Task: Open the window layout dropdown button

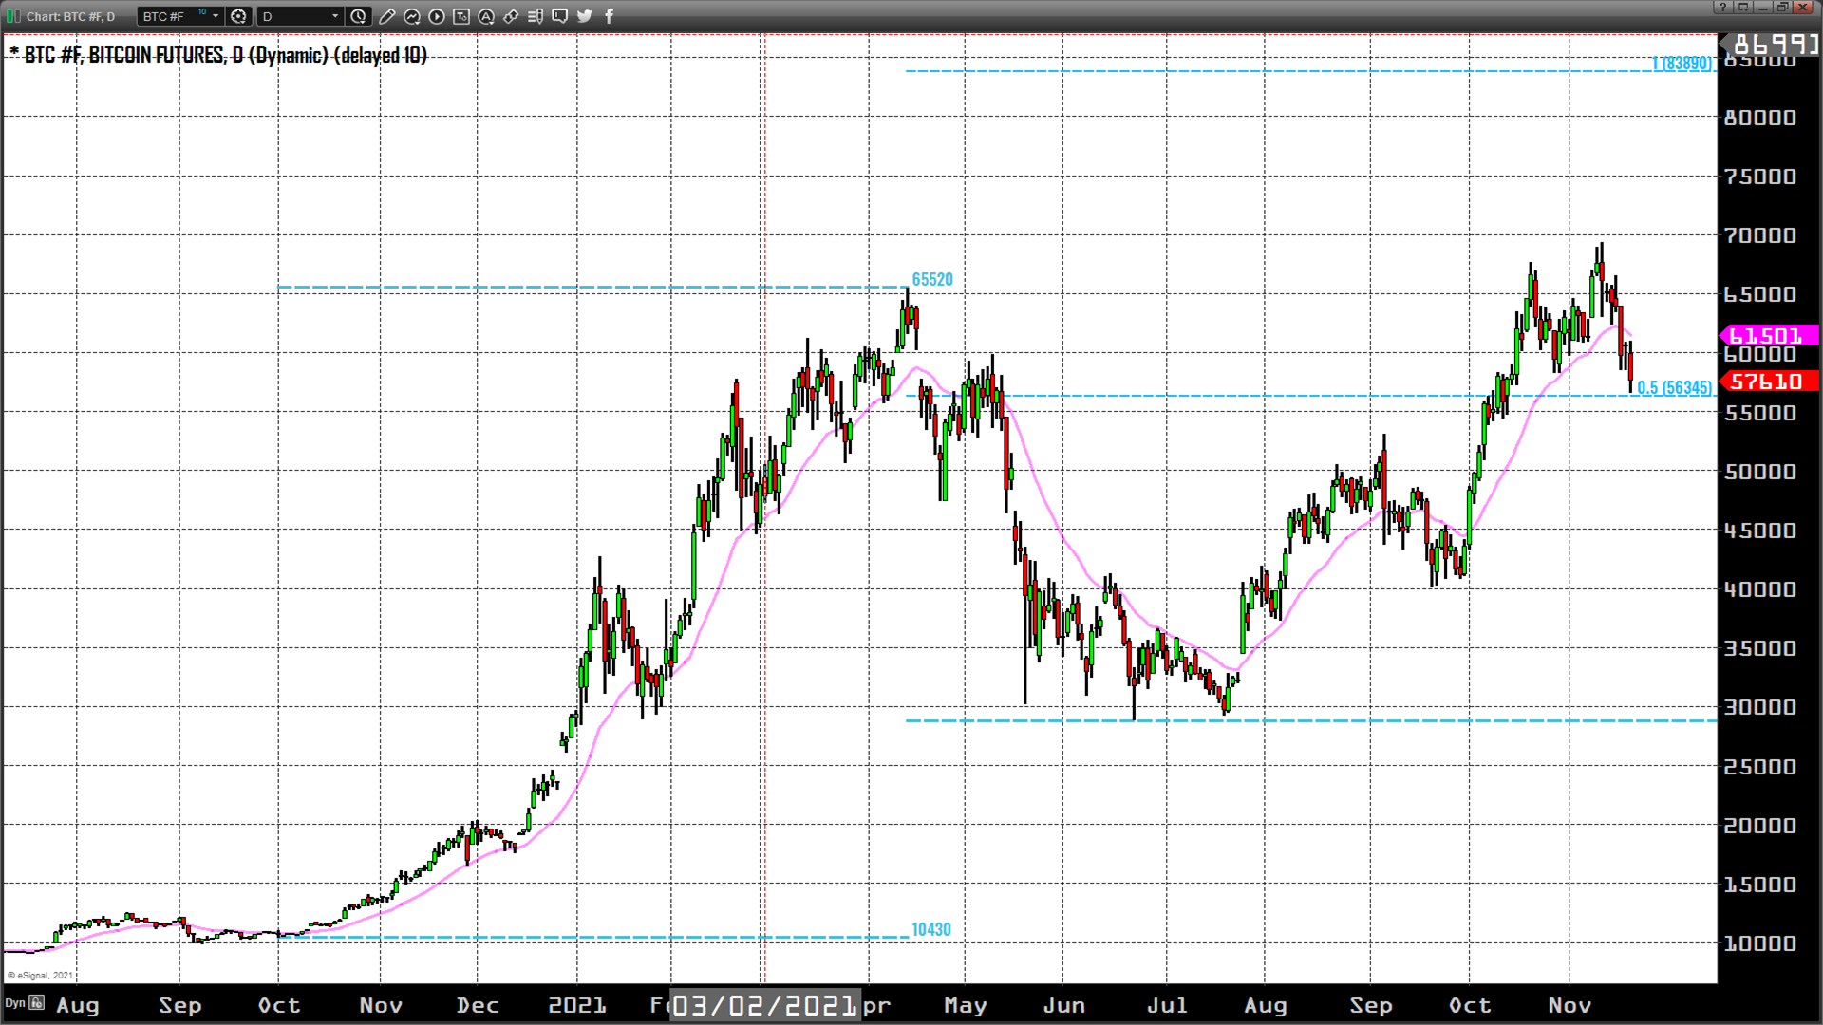Action: (x=1743, y=7)
